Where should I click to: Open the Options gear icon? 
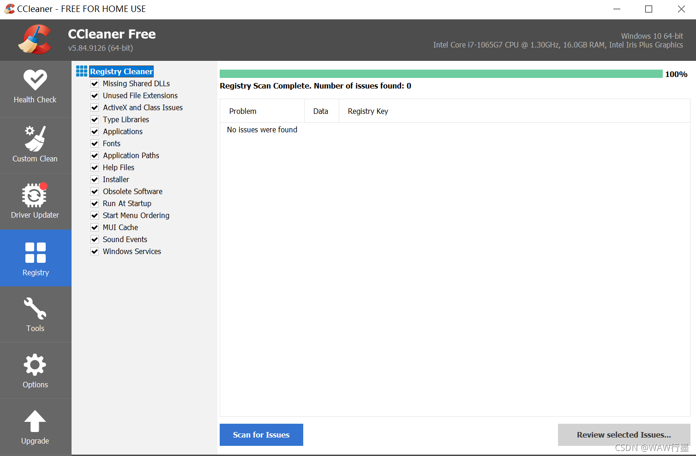pyautogui.click(x=35, y=365)
